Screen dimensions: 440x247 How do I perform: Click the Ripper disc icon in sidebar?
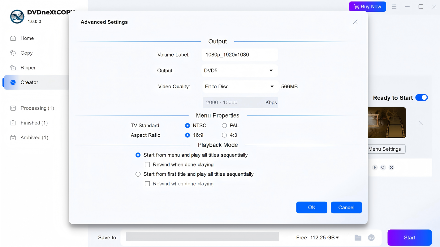pos(13,68)
